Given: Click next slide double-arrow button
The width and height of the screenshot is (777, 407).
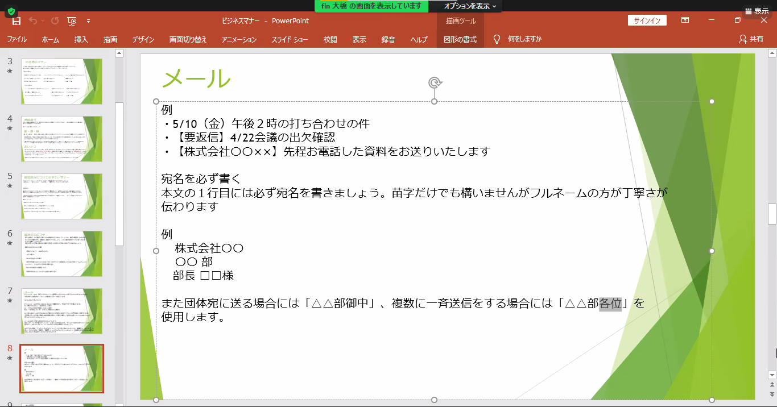Looking at the screenshot, I should 772,394.
